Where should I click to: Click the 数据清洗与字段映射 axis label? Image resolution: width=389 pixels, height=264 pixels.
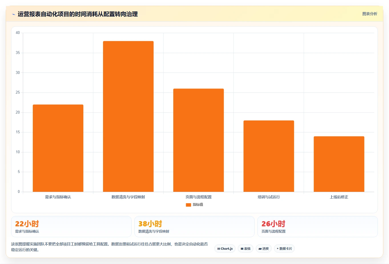128,197
